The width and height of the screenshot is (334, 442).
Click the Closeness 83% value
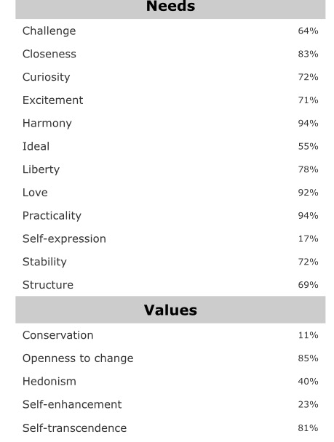308,54
